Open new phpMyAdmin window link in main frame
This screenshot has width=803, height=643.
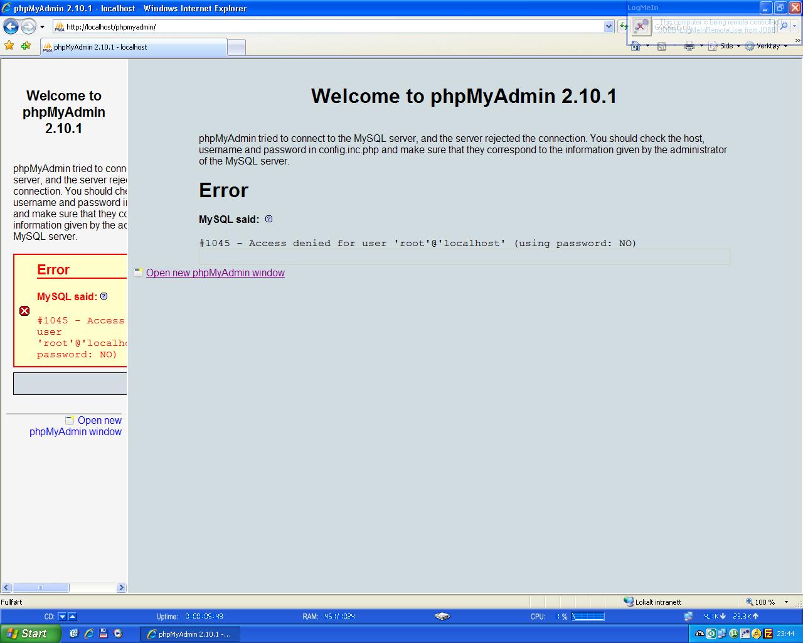click(x=215, y=273)
